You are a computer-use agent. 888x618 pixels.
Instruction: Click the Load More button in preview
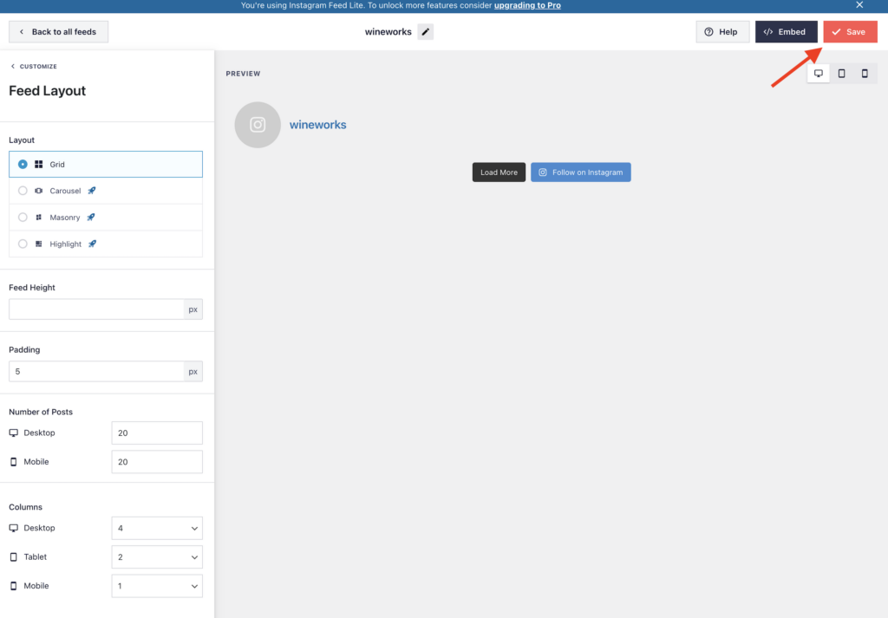(499, 172)
